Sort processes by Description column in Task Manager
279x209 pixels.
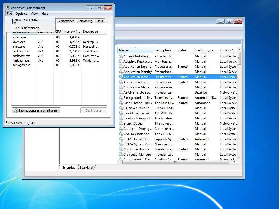[x=92, y=32]
